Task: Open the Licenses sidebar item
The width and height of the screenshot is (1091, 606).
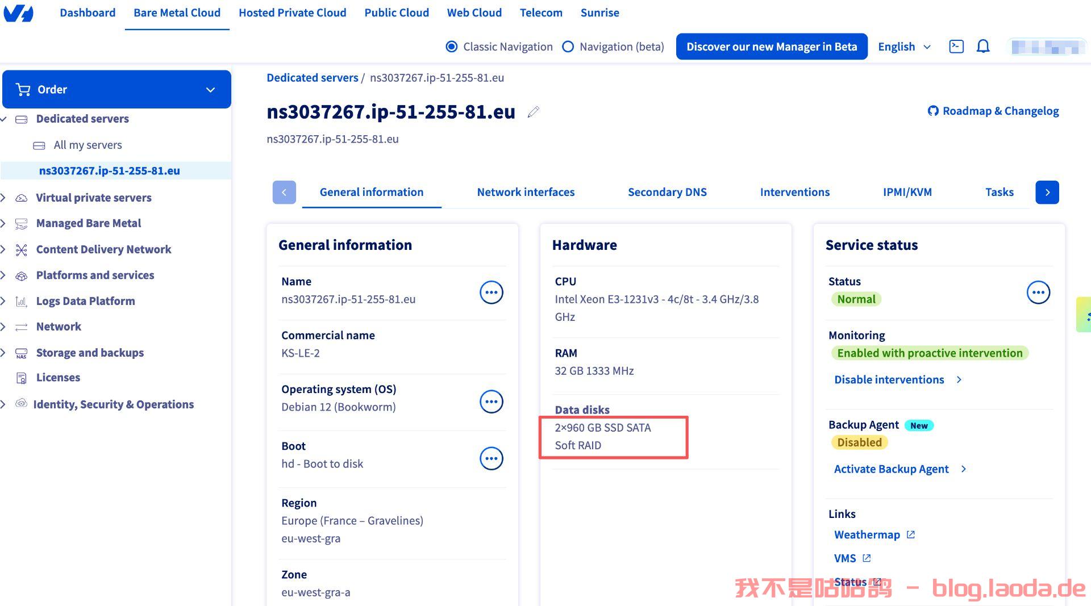Action: (58, 378)
